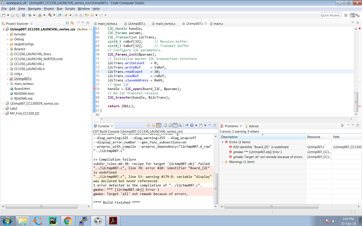The image size is (362, 226).
Task: Switch to first main_nortos.c tab
Action: [105, 24]
